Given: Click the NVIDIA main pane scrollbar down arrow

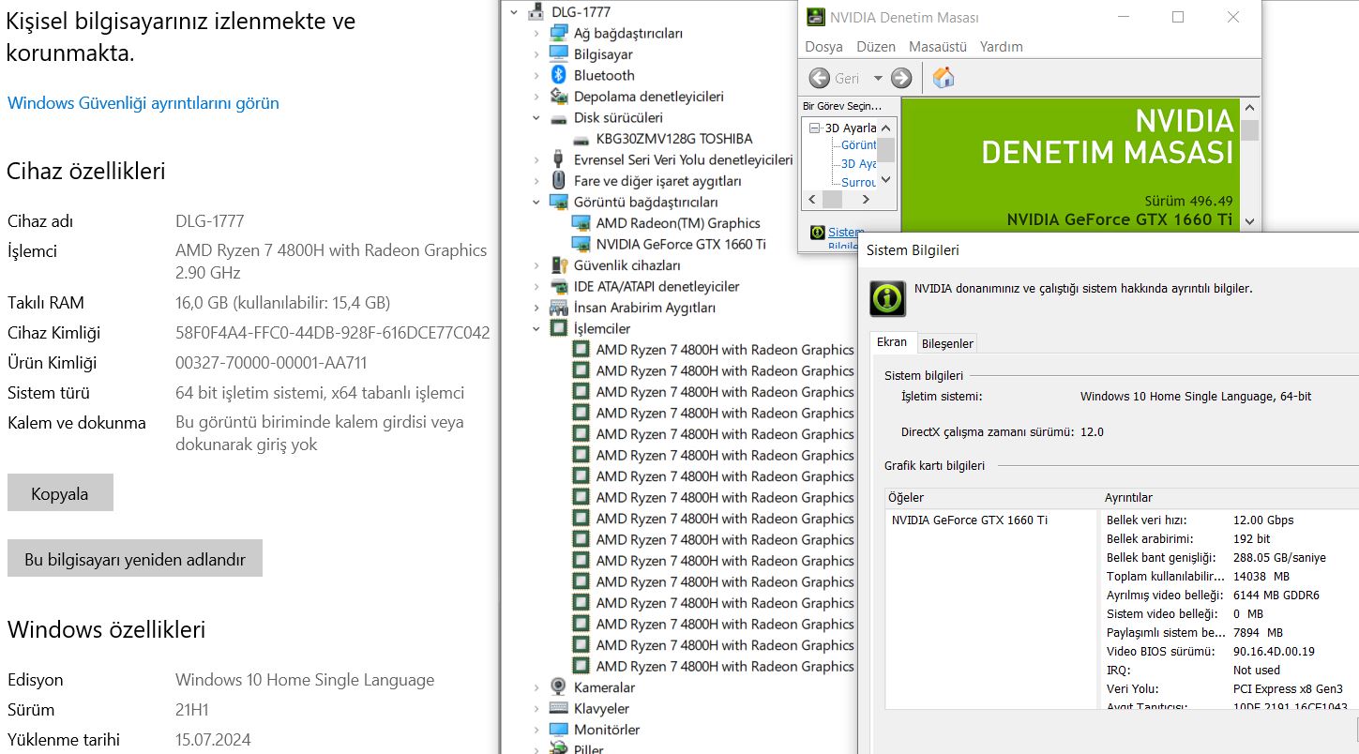Looking at the screenshot, I should [x=1248, y=221].
